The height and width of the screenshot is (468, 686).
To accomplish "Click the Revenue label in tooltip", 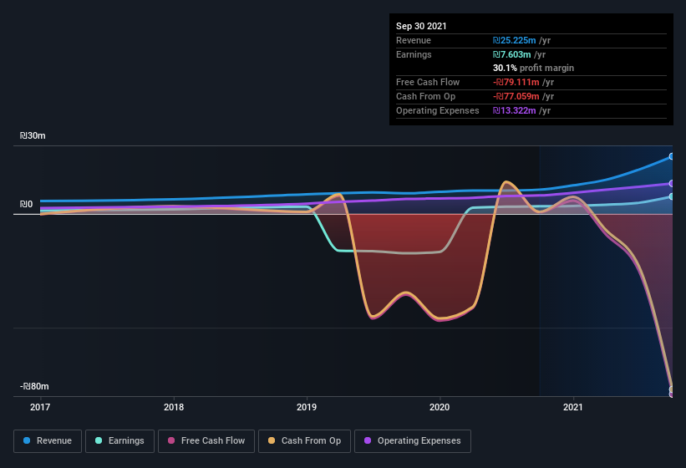I will pyautogui.click(x=414, y=40).
